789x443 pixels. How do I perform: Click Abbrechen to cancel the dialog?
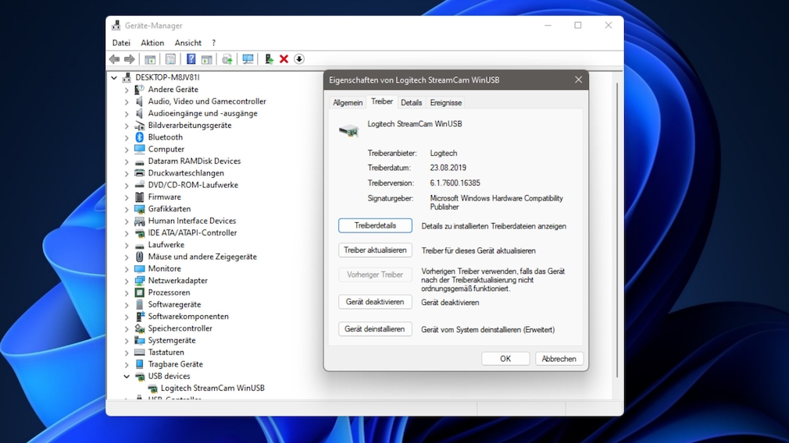click(559, 359)
